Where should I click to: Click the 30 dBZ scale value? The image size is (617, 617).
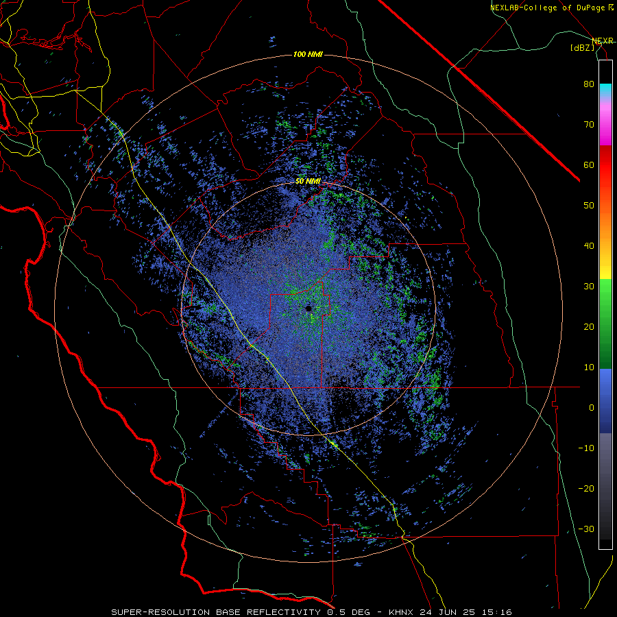pos(589,286)
